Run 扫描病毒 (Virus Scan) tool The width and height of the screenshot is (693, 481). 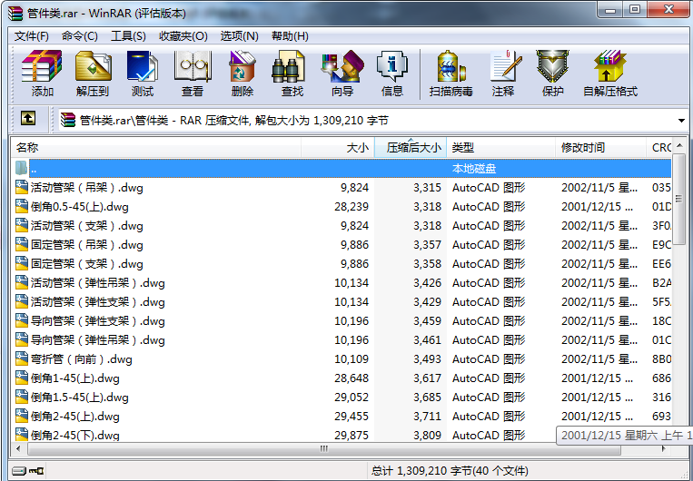[451, 74]
